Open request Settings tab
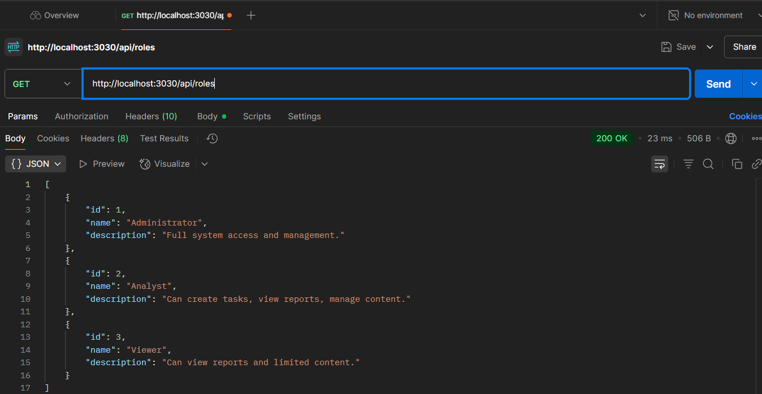 pos(304,116)
